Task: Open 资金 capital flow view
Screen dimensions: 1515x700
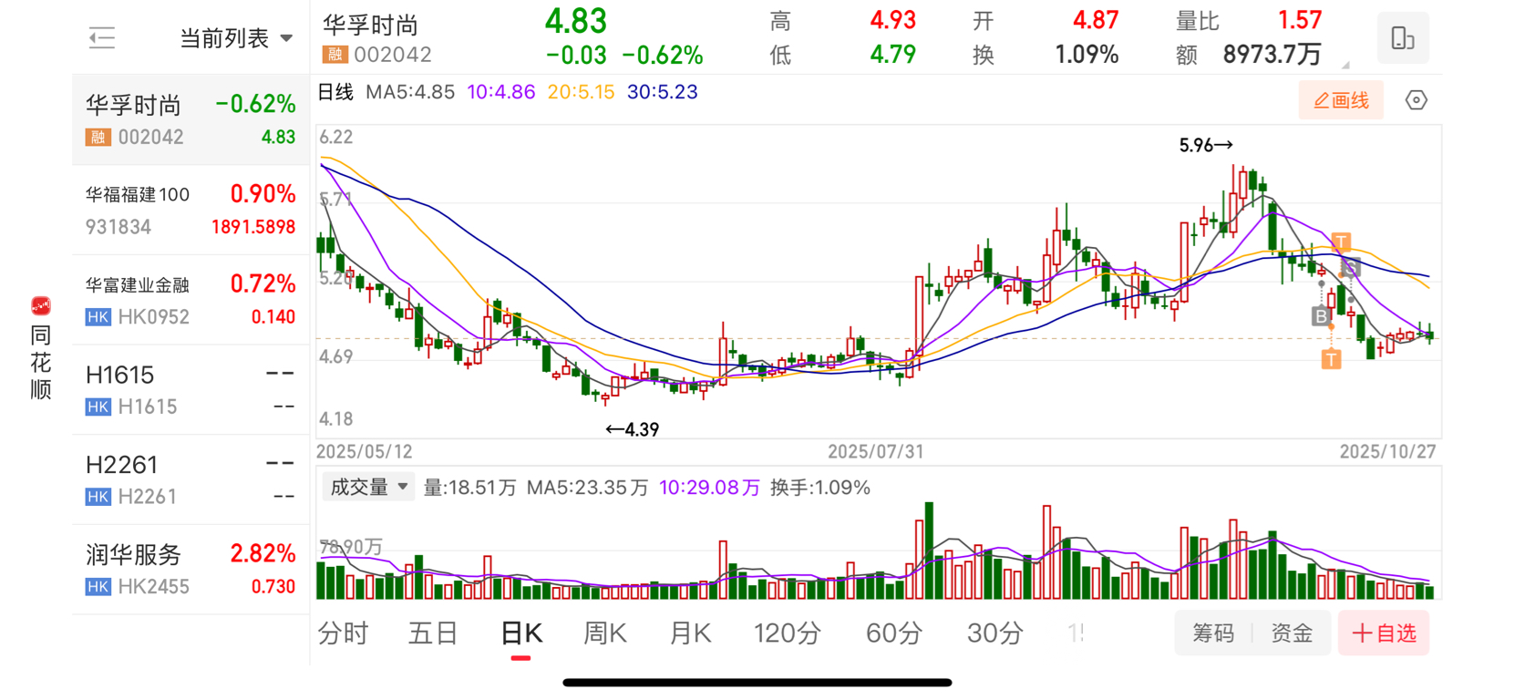Action: (x=1292, y=633)
